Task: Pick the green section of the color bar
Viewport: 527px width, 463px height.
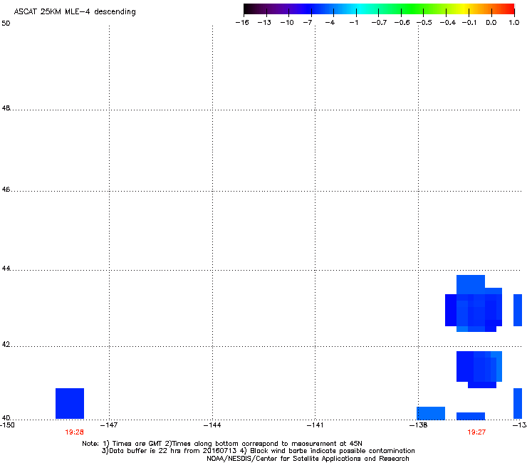Action: [x=412, y=9]
